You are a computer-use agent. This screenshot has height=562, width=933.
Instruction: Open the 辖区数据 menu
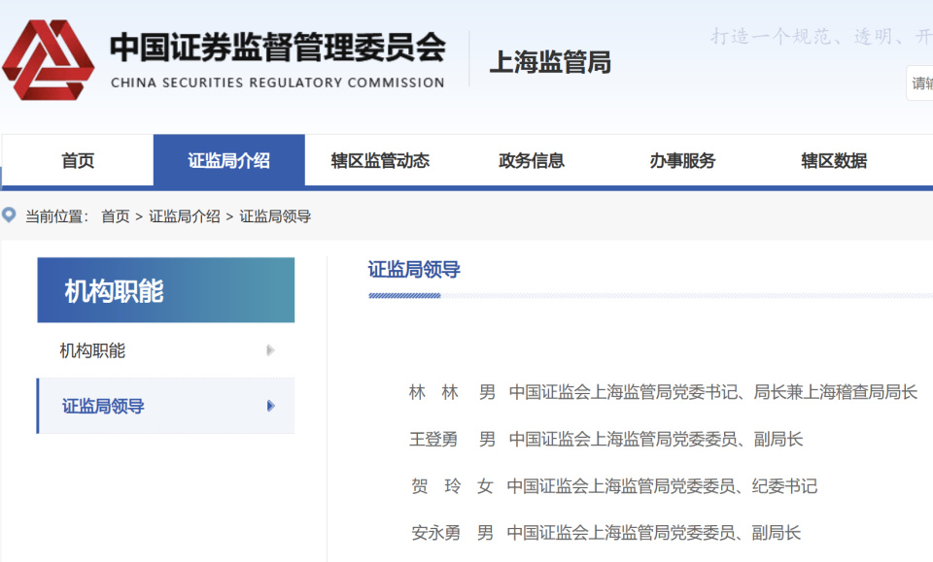[x=831, y=160]
